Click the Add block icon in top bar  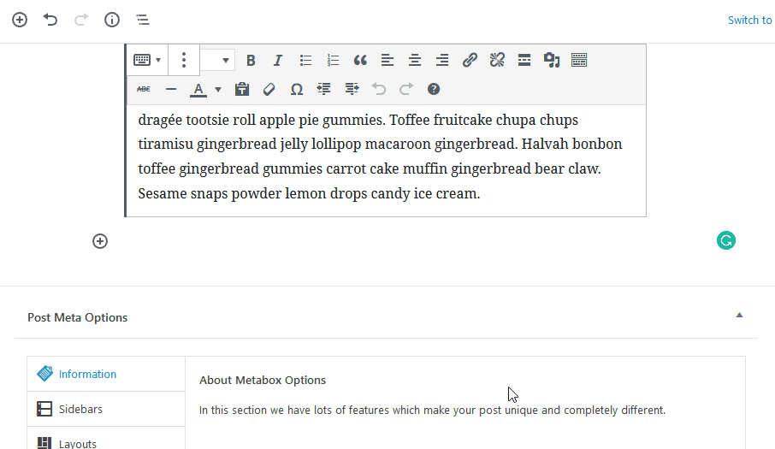20,20
